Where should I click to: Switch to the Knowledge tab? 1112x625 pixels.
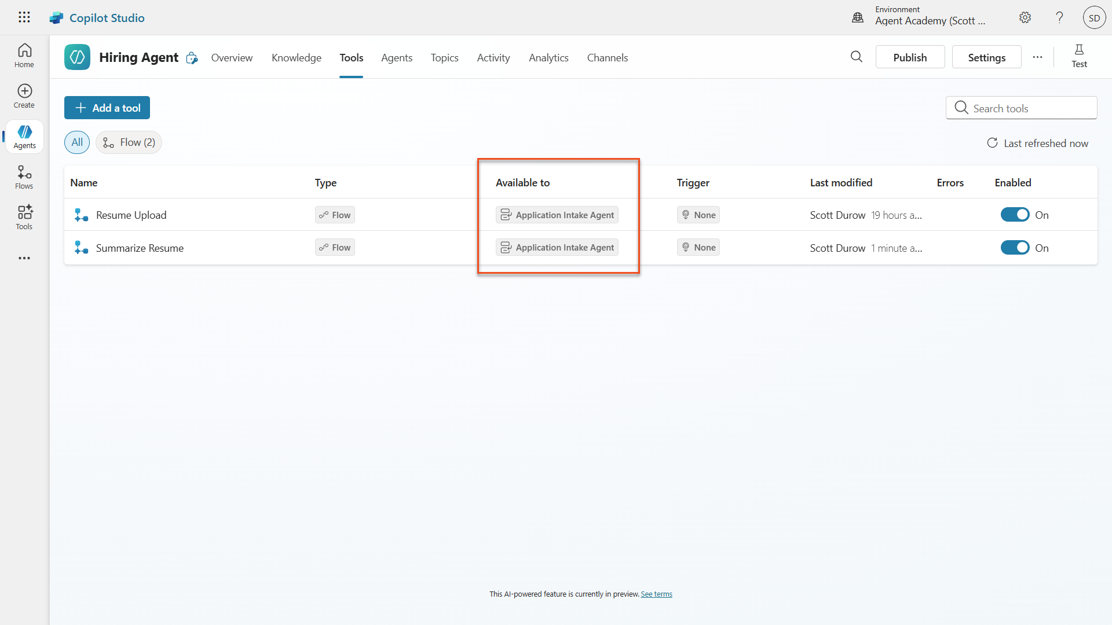tap(296, 58)
